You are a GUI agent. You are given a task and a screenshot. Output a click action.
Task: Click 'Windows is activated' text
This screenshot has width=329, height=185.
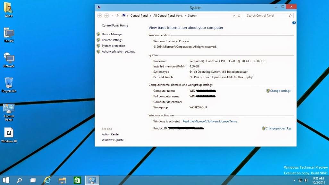(x=167, y=122)
